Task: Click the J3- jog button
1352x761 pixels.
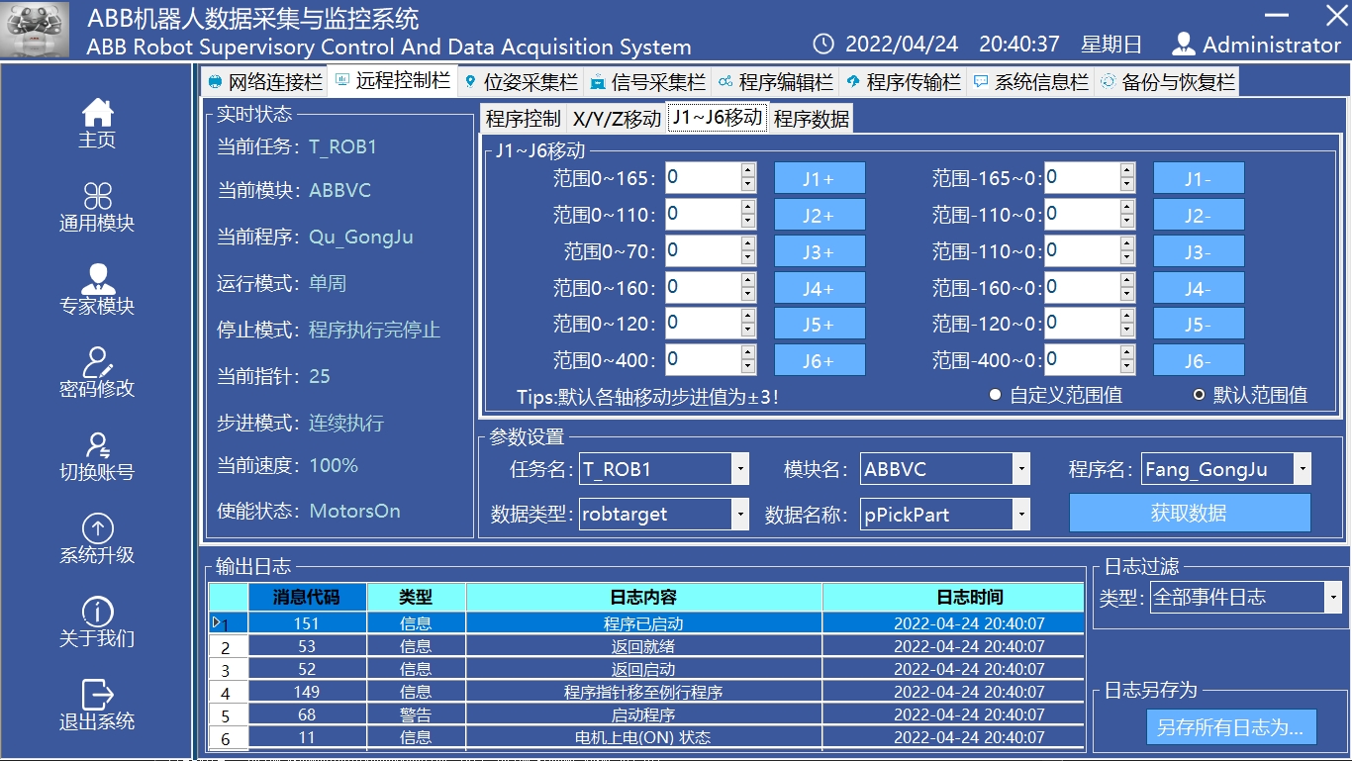Action: tap(1199, 251)
